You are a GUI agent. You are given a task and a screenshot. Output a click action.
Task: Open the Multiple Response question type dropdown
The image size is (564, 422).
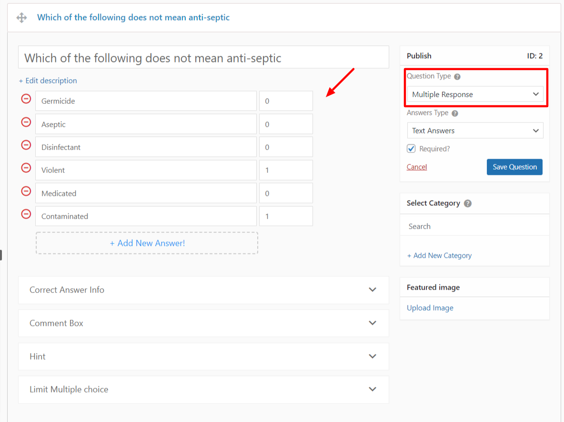coord(475,94)
